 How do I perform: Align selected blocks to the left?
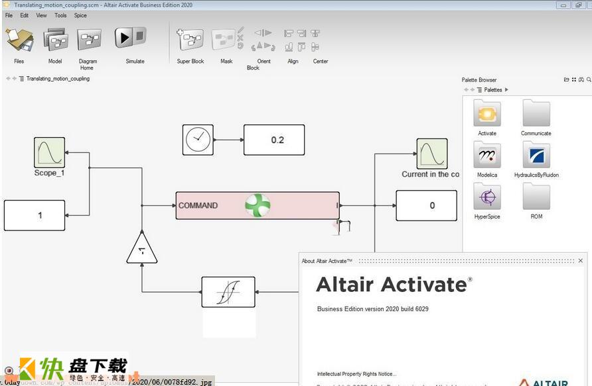tap(289, 34)
